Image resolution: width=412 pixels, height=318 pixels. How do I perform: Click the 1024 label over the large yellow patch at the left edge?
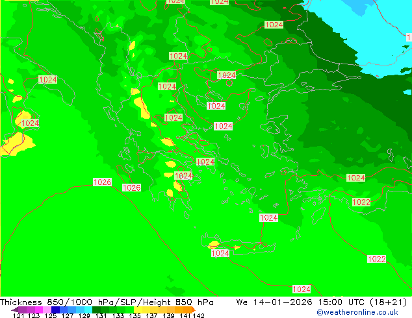click(x=30, y=123)
